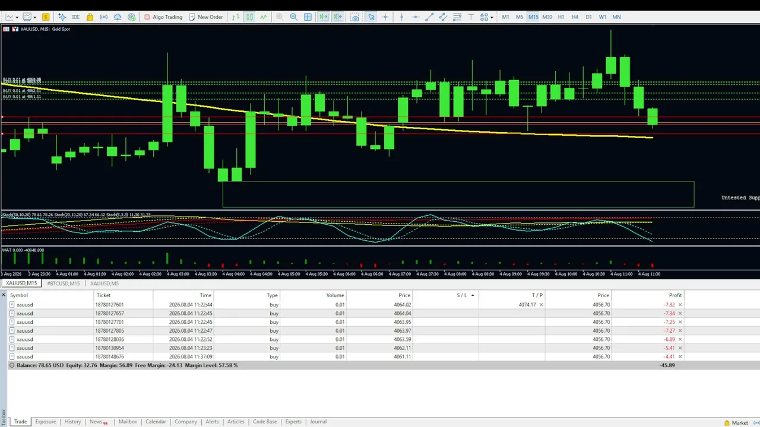Select position ticket 18780128036

tap(346, 339)
